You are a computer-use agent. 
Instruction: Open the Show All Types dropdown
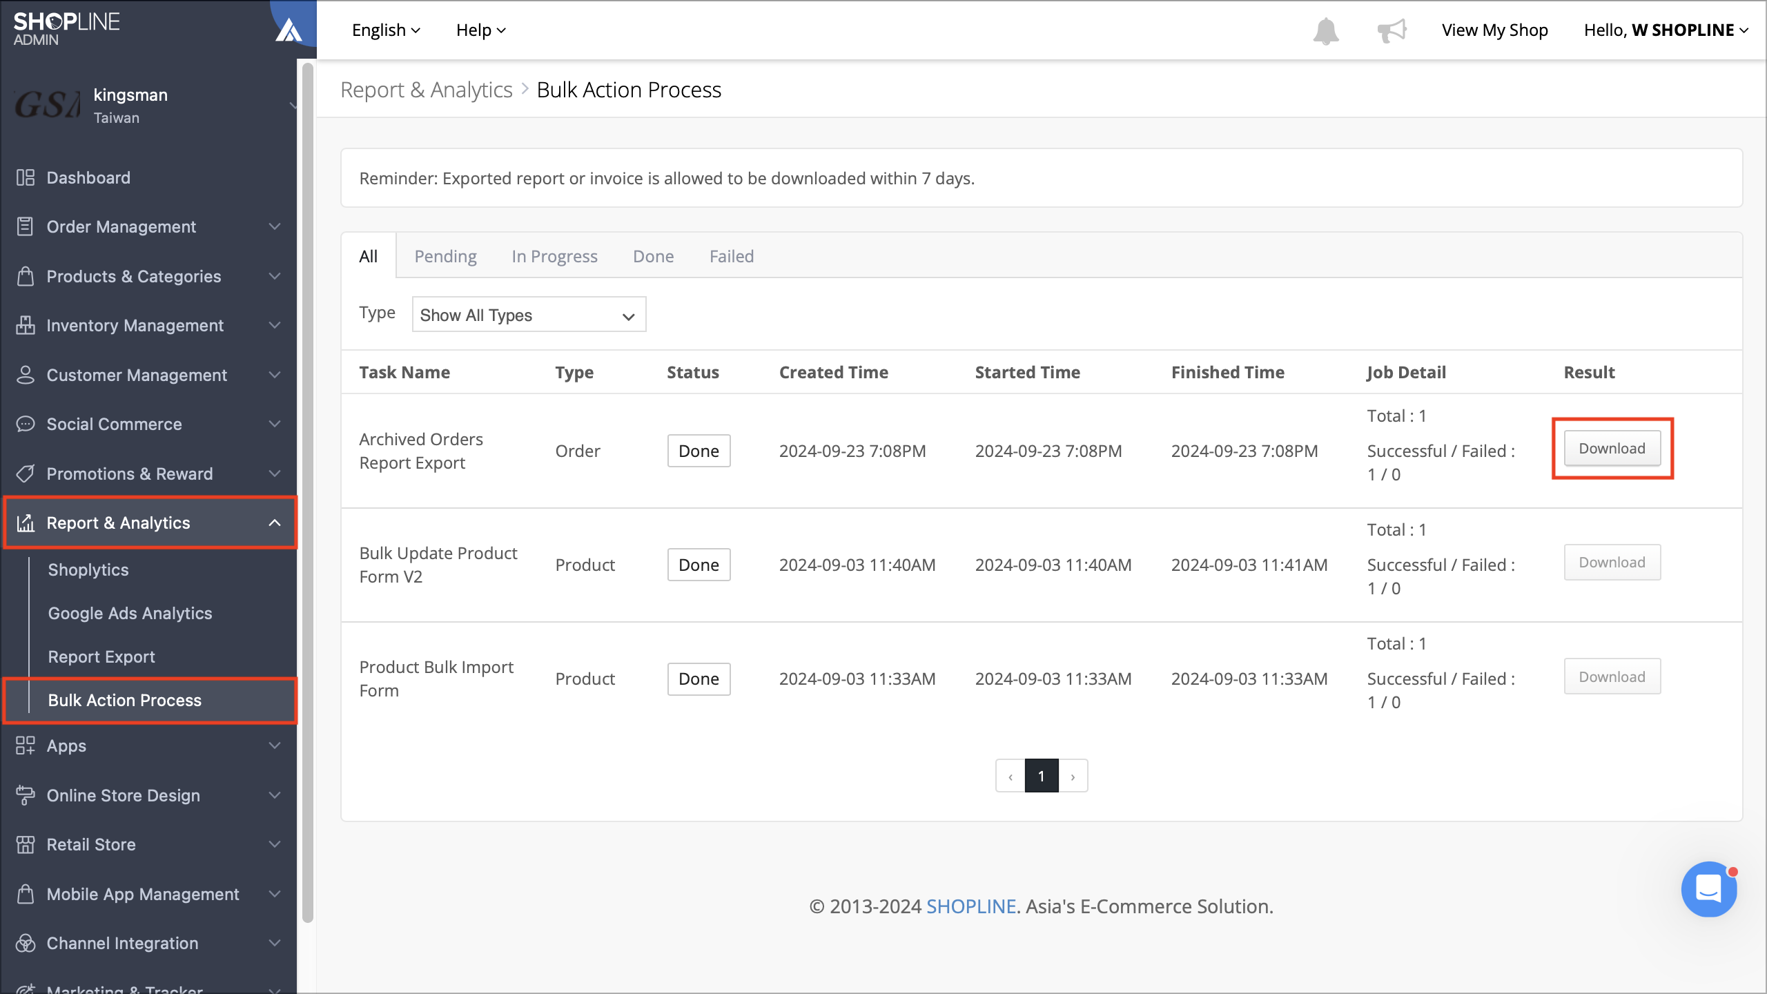click(529, 315)
